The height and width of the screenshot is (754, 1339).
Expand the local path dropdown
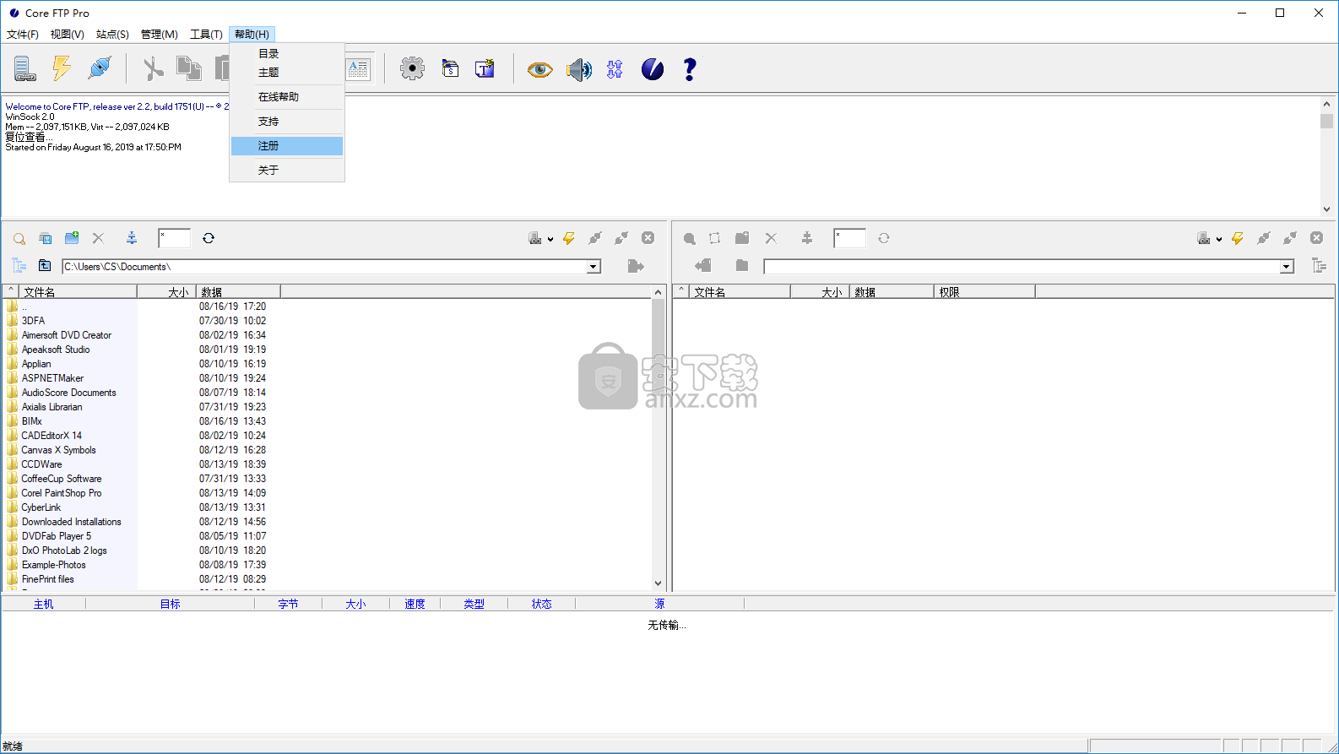pos(594,267)
